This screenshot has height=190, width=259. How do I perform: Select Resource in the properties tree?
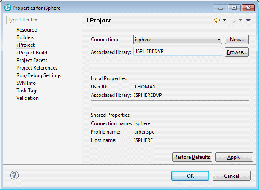point(27,30)
